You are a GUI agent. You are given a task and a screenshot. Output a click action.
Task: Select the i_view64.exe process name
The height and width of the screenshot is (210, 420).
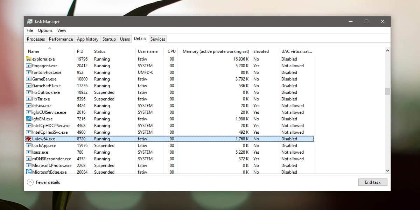pyautogui.click(x=43, y=139)
